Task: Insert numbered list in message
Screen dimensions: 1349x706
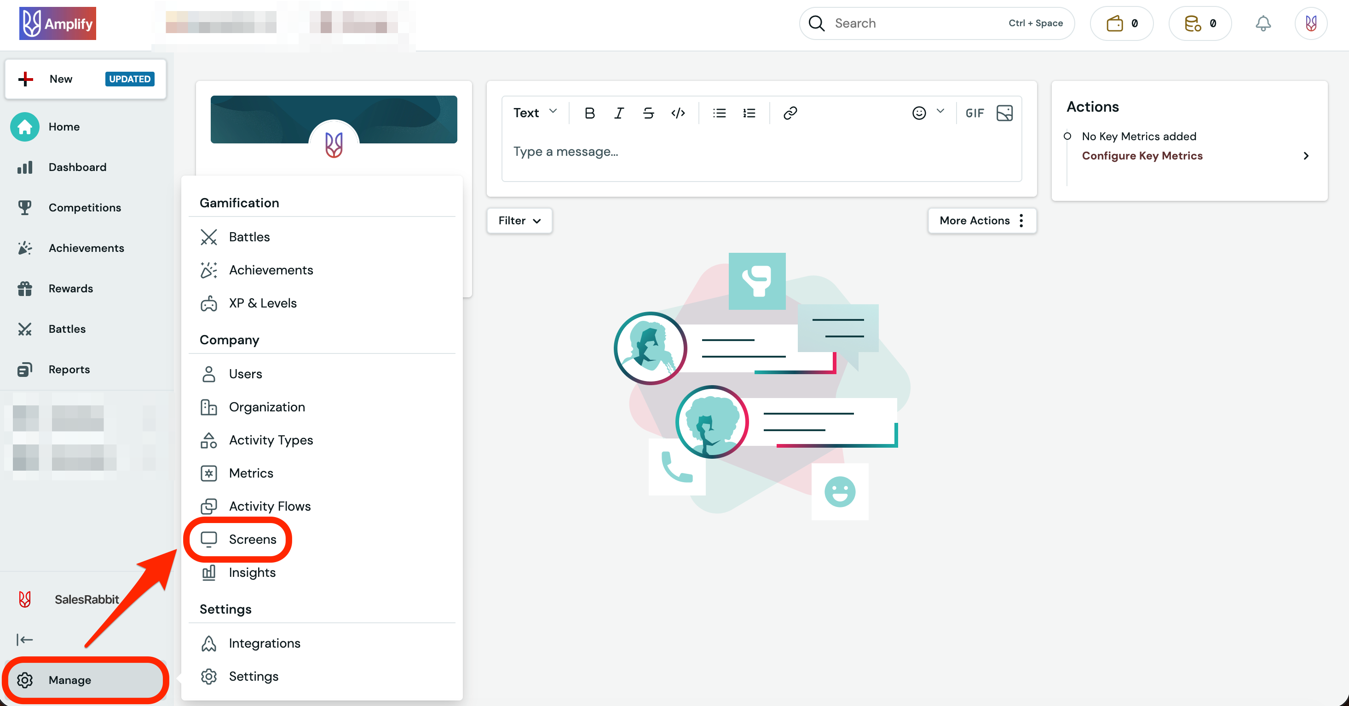Action: coord(749,113)
